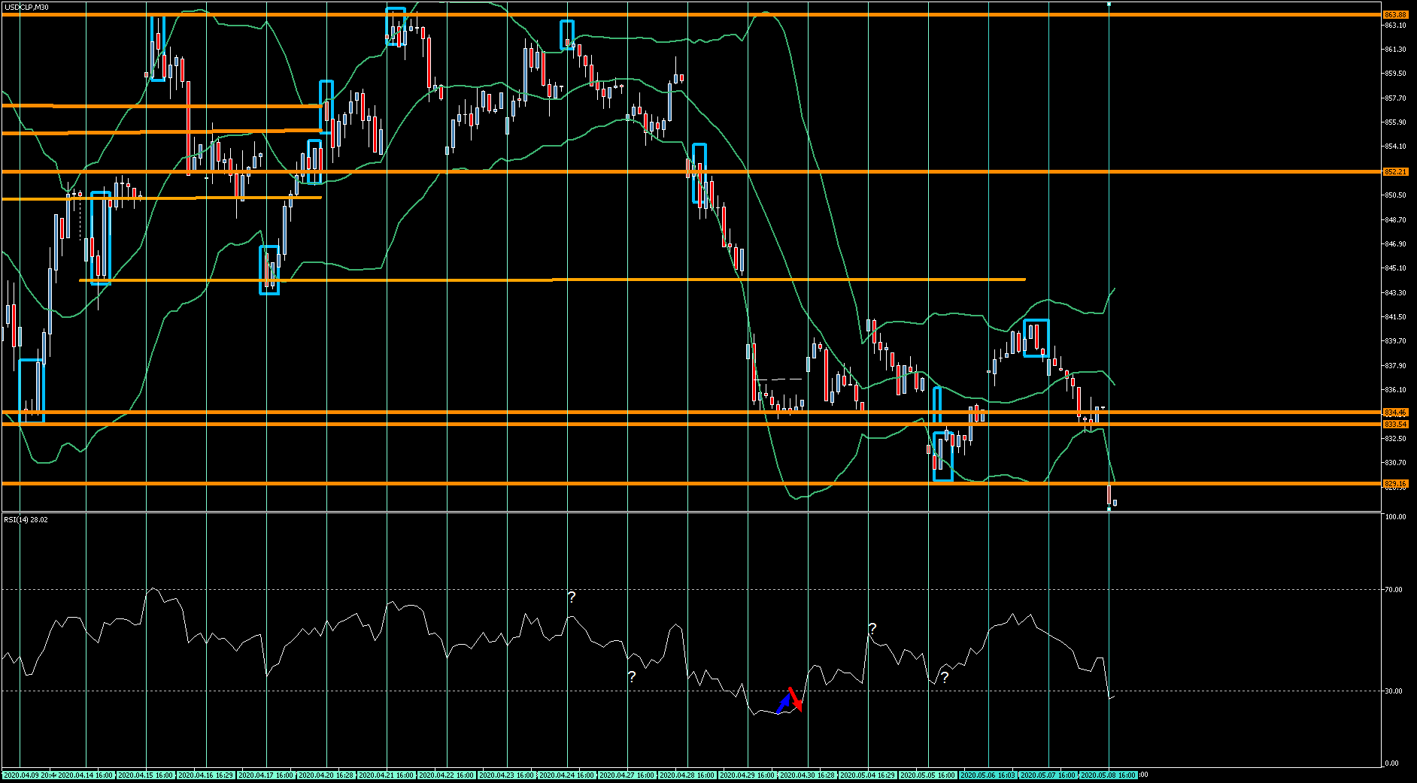Image resolution: width=1417 pixels, height=783 pixels.
Task: Select the 834.46 orange price tag
Action: [1395, 412]
